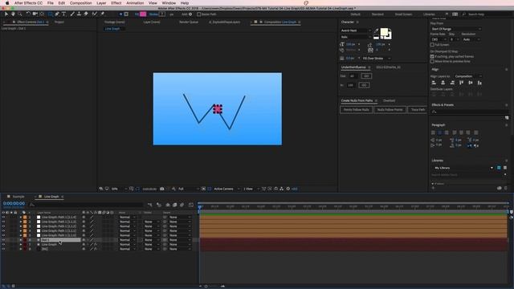
Task: Open the Animation menu
Action: [135, 3]
